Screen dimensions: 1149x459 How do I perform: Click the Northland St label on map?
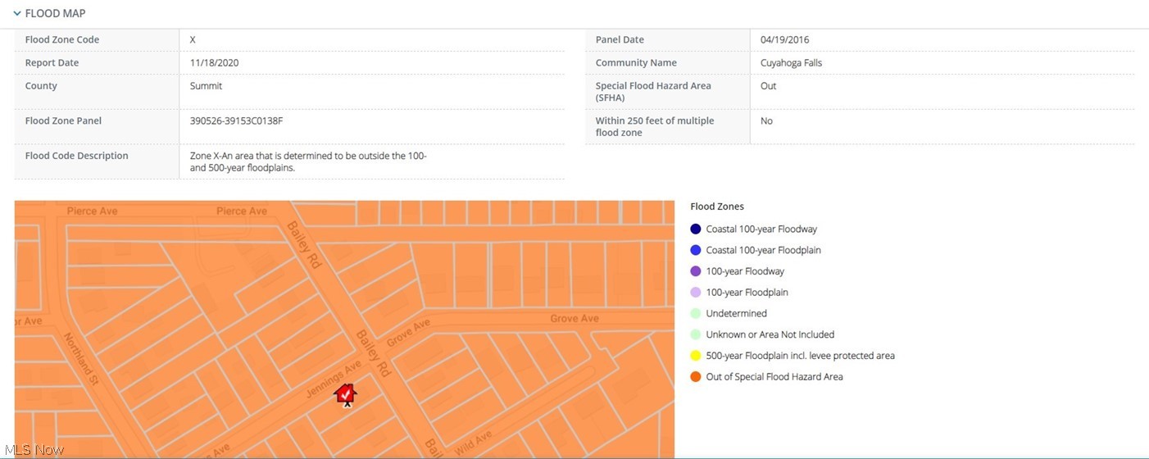pyautogui.click(x=81, y=359)
